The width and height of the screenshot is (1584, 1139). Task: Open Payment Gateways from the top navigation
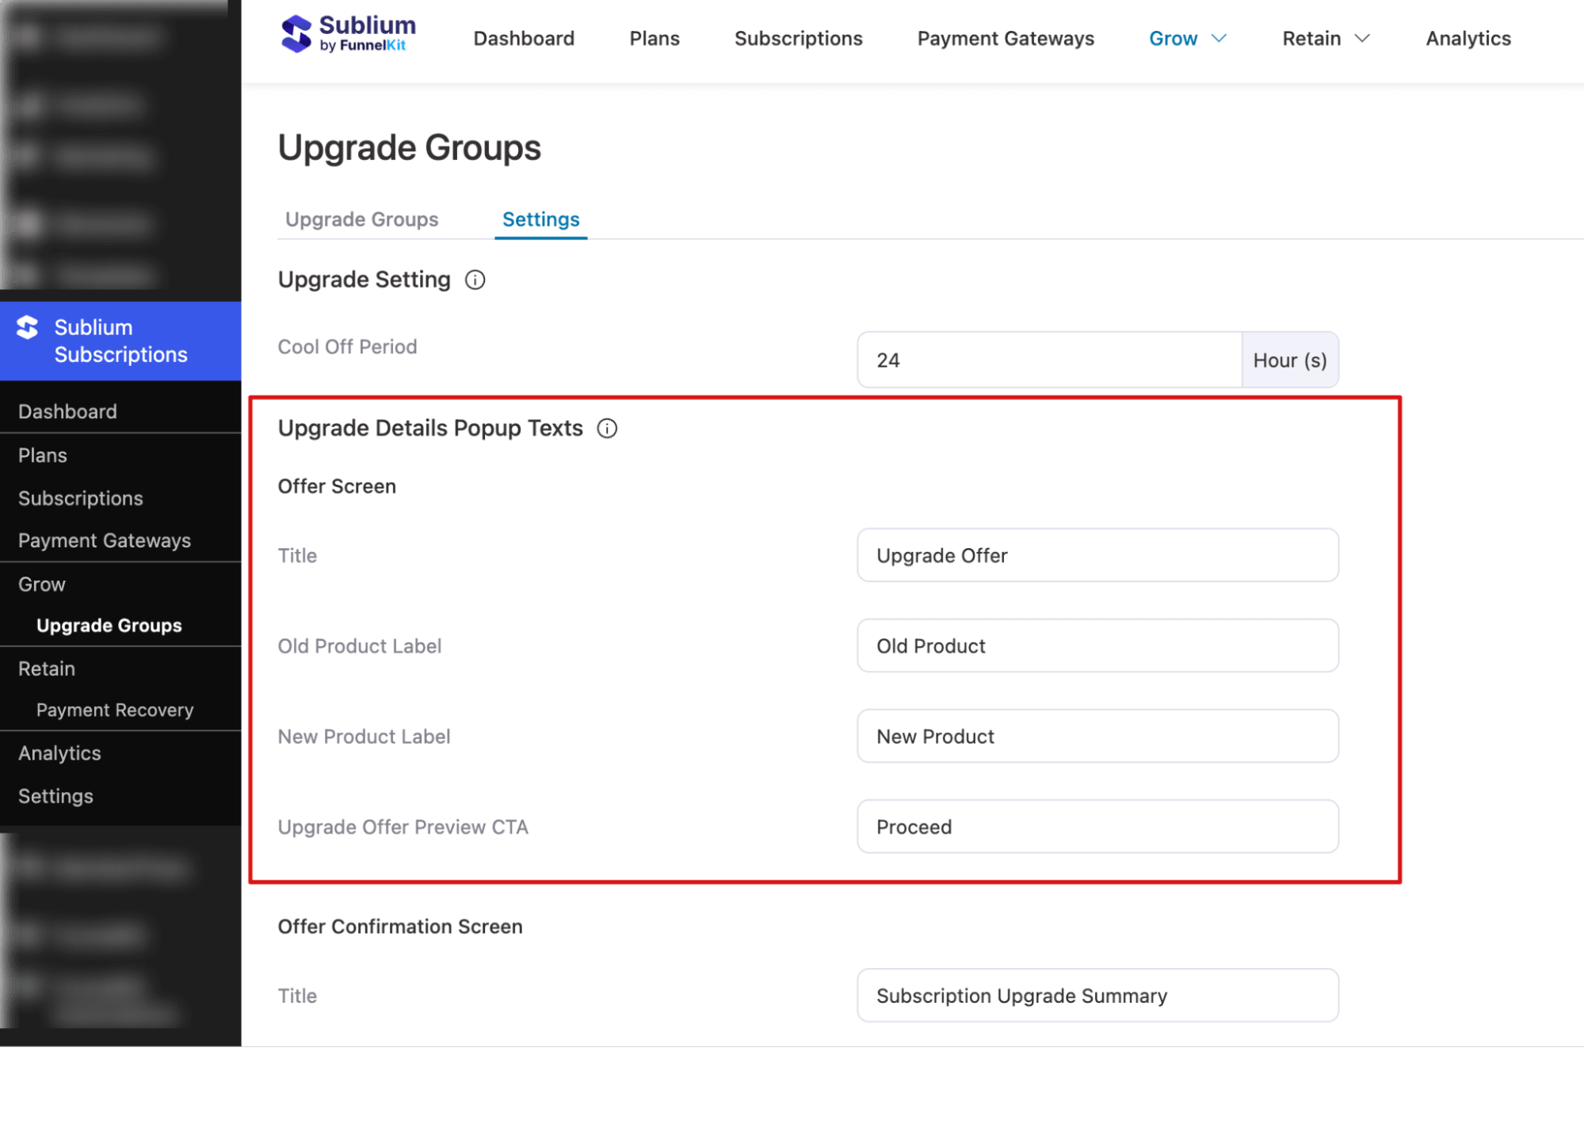(x=1005, y=38)
